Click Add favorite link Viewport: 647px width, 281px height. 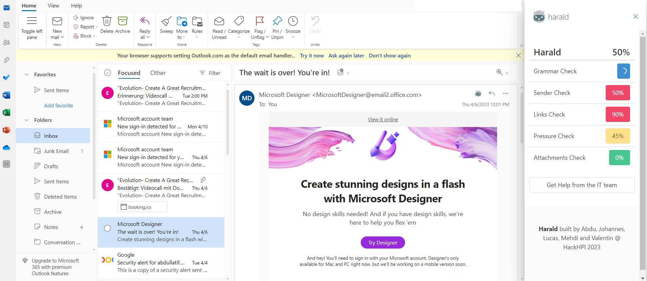(x=59, y=105)
